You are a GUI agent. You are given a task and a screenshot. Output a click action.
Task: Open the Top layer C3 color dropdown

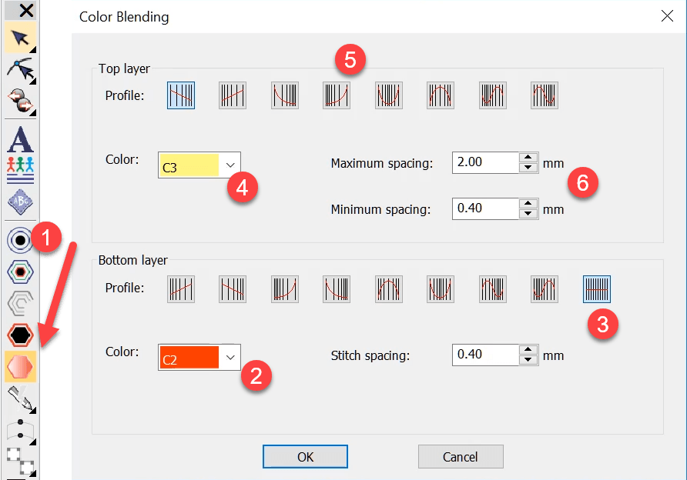coord(230,165)
